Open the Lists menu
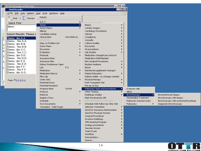 point(23,13)
